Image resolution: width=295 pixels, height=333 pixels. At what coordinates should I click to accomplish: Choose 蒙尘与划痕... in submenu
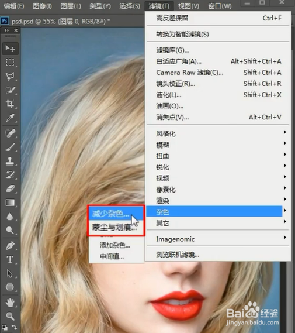pyautogui.click(x=116, y=228)
